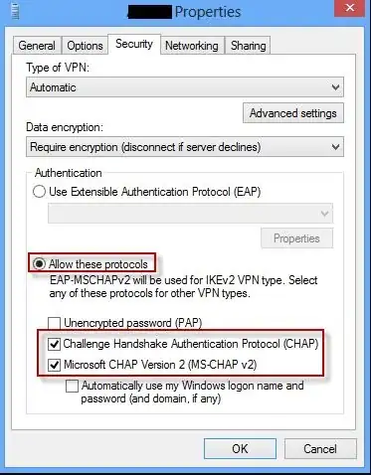Click the connection icon in the title bar
The height and width of the screenshot is (475, 371).
coord(15,11)
